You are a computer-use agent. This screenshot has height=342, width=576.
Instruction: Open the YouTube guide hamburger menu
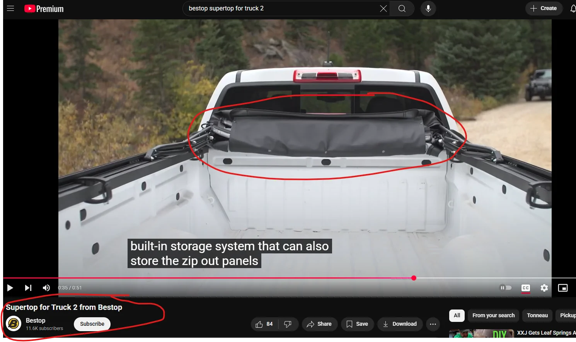[10, 9]
